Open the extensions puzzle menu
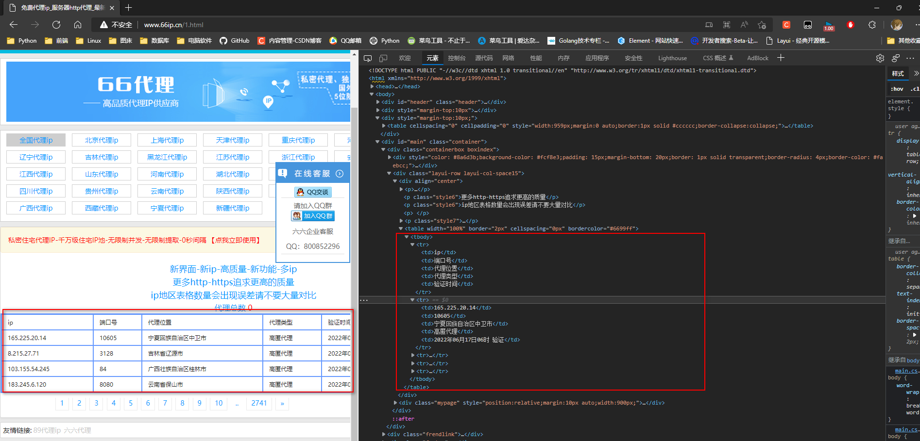 (x=872, y=25)
